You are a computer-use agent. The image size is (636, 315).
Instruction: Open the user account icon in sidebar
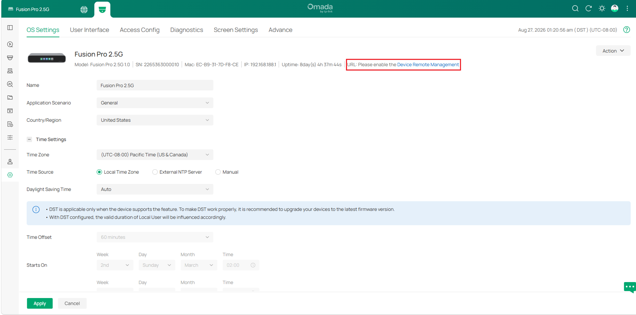pos(10,162)
